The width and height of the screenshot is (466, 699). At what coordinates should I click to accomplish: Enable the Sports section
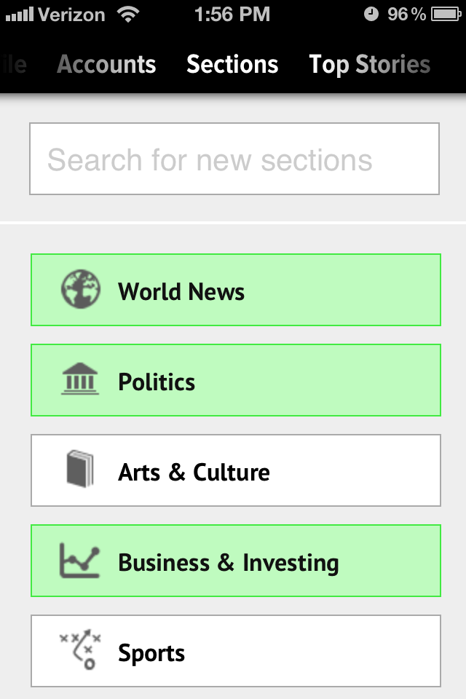236,651
